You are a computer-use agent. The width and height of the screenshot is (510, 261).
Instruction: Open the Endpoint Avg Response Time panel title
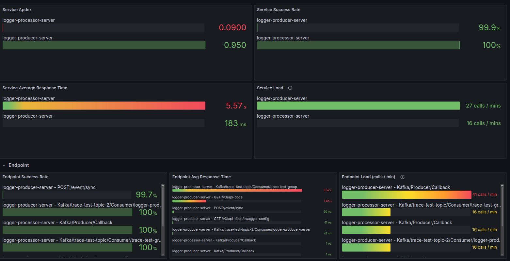click(201, 177)
